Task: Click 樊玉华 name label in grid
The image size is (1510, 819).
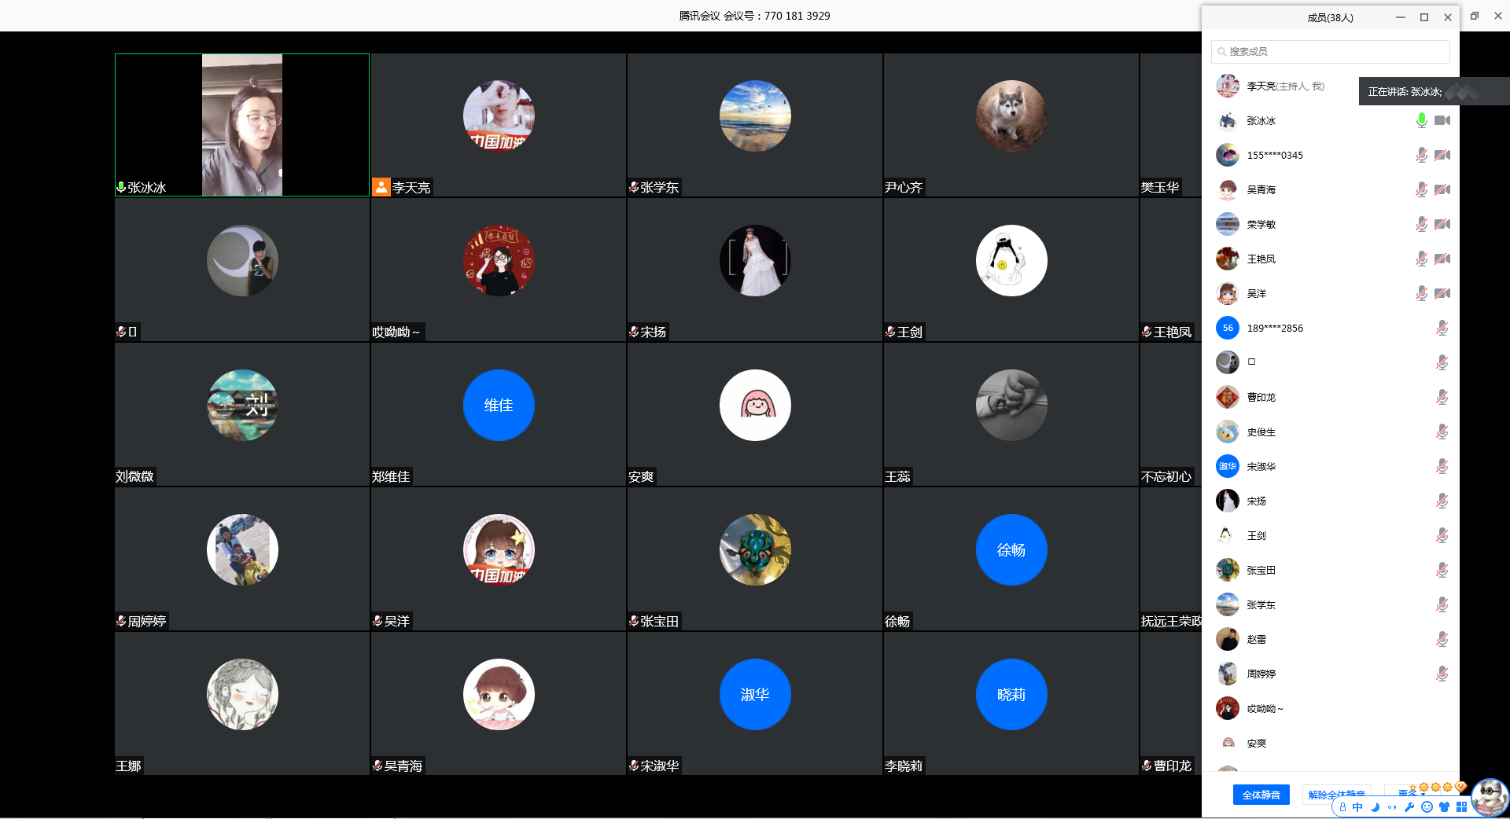Action: point(1160,187)
